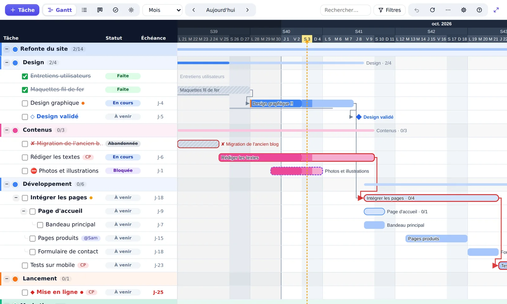
Task: Click the diamond outline icon beside Design validé
Action: coord(33,117)
